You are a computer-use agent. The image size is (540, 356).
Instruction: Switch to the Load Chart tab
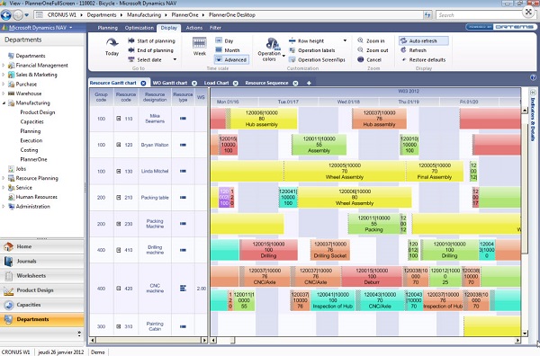tap(216, 83)
